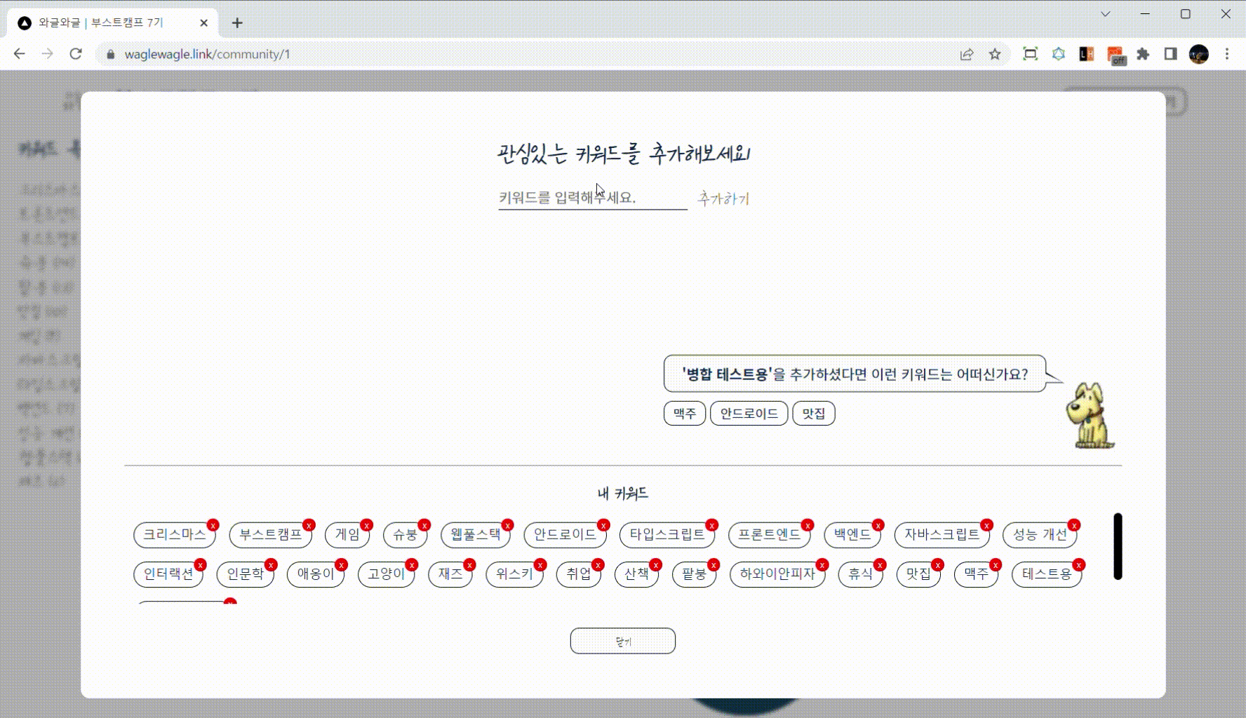1246x718 pixels.
Task: Delete the 산책 keyword via its red x
Action: click(x=655, y=565)
